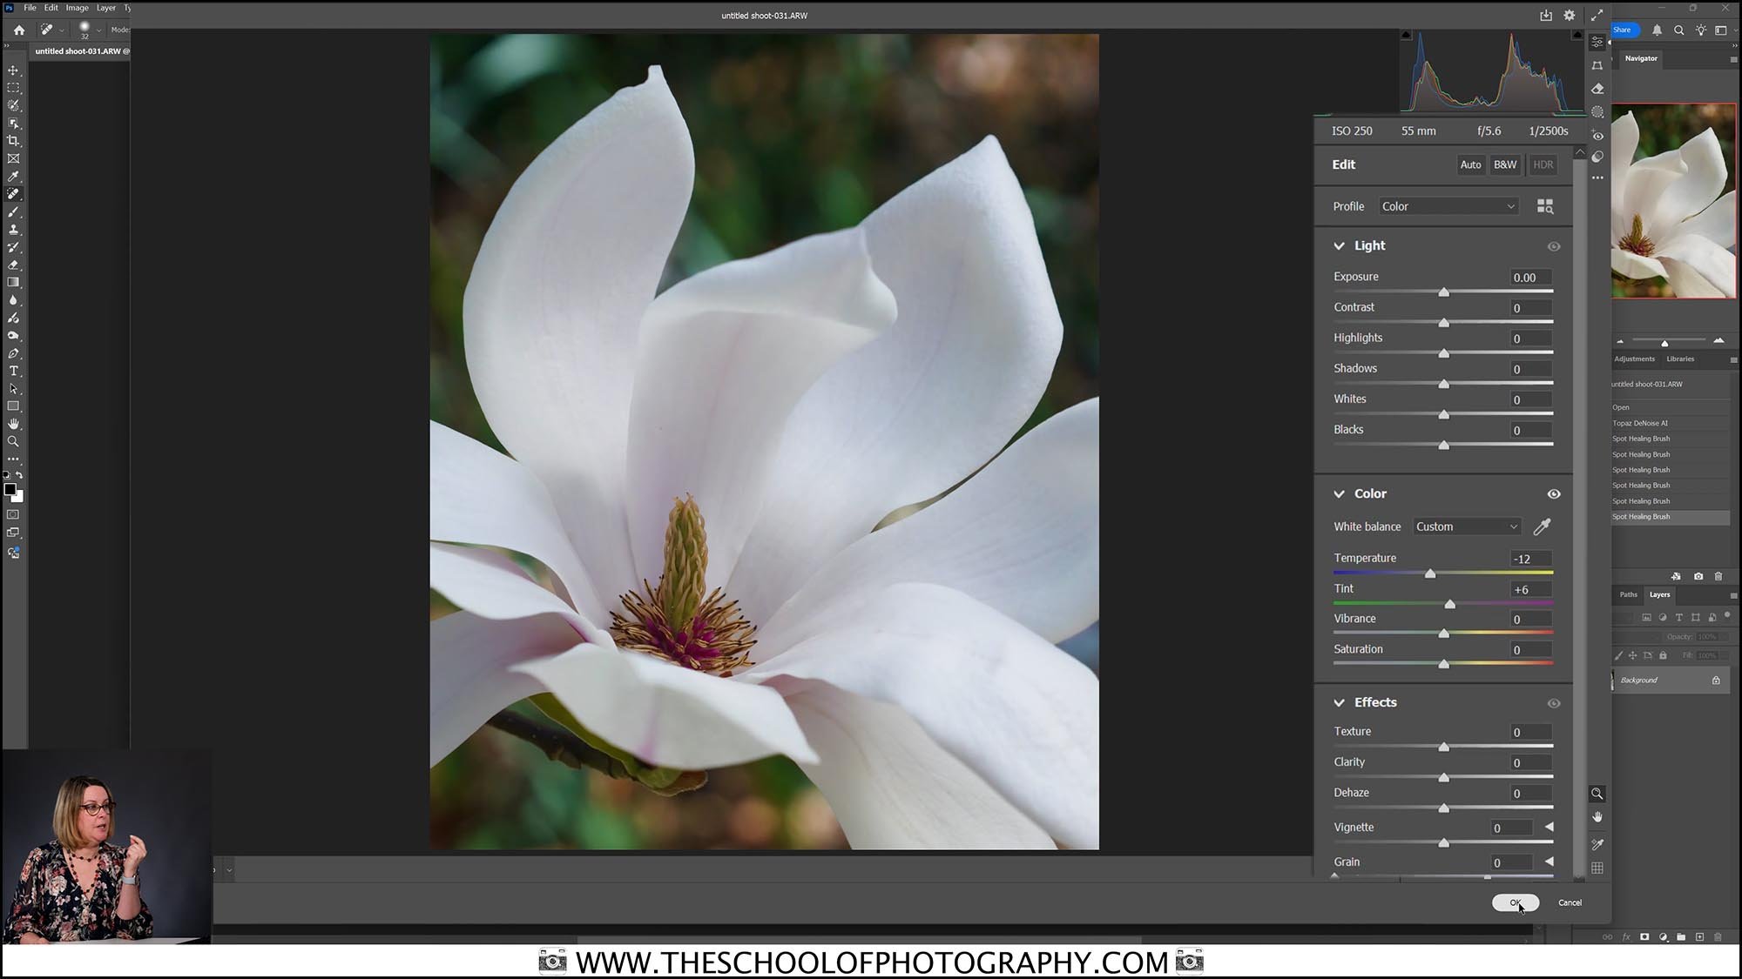Select the Spot Healing Brush tool

tap(13, 193)
